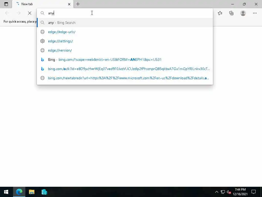Choose the edge://version/ suggestion

tap(125, 50)
